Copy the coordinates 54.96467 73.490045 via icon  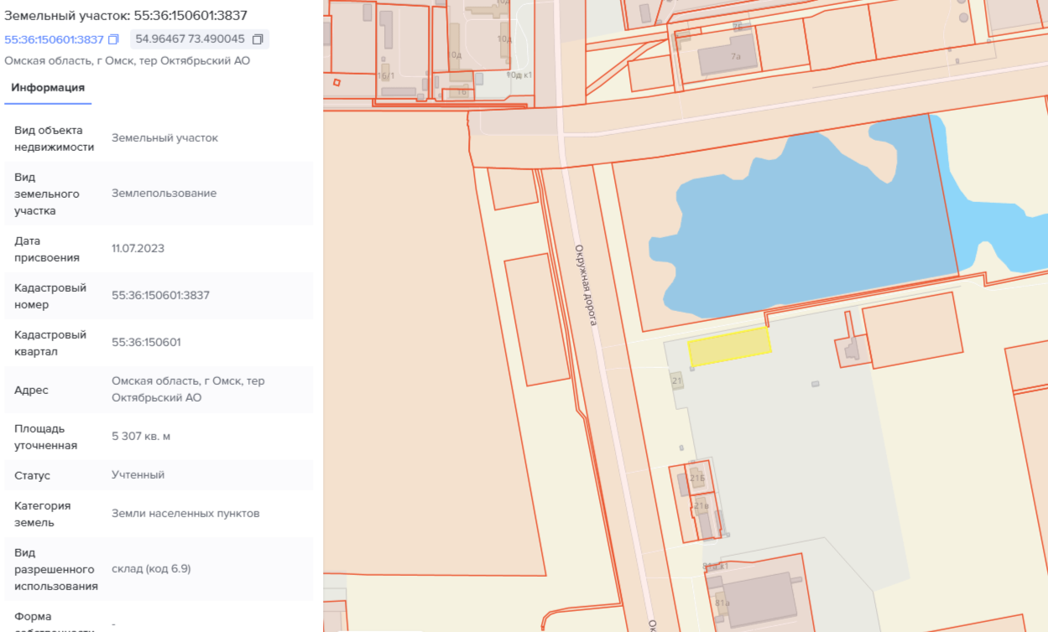click(258, 39)
